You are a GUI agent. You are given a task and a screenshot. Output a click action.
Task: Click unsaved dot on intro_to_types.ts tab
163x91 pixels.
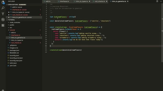tap(89, 1)
